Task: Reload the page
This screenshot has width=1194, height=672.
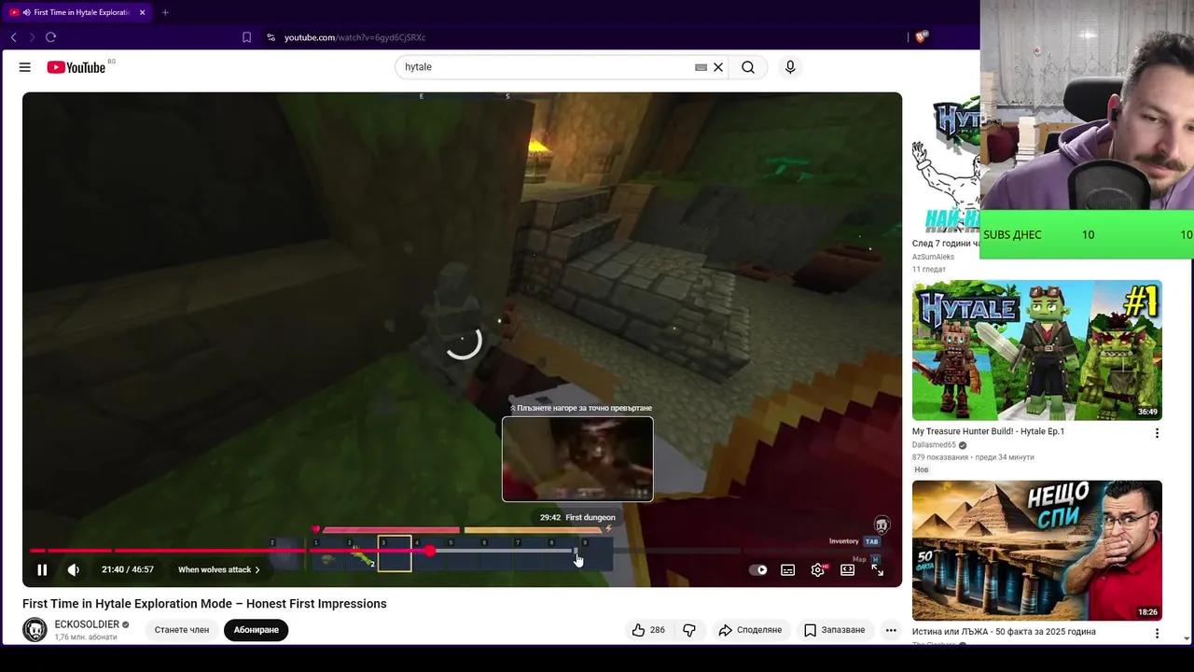Action: [x=50, y=37]
